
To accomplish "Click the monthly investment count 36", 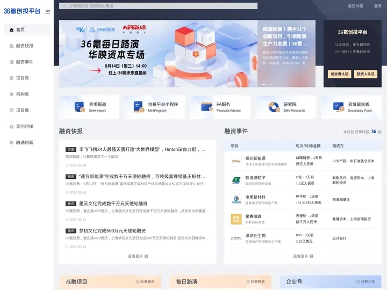I will point(374,132).
